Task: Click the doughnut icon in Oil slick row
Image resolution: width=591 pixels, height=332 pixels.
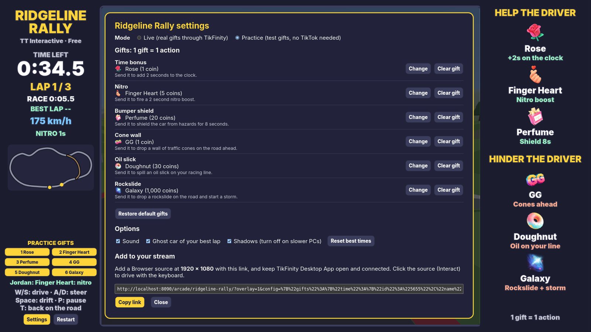Action: (118, 166)
